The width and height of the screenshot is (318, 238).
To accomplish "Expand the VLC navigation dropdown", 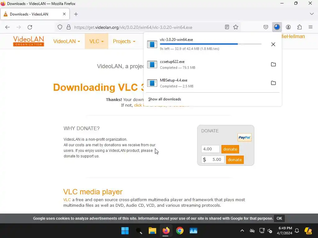I will [x=97, y=41].
